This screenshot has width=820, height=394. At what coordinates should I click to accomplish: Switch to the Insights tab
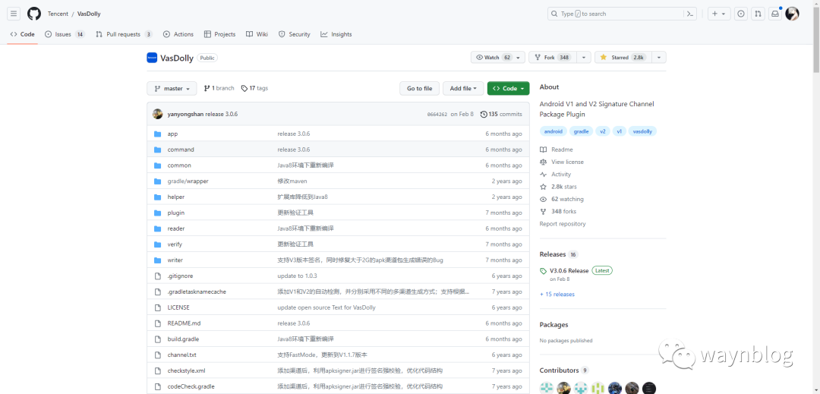click(x=336, y=34)
